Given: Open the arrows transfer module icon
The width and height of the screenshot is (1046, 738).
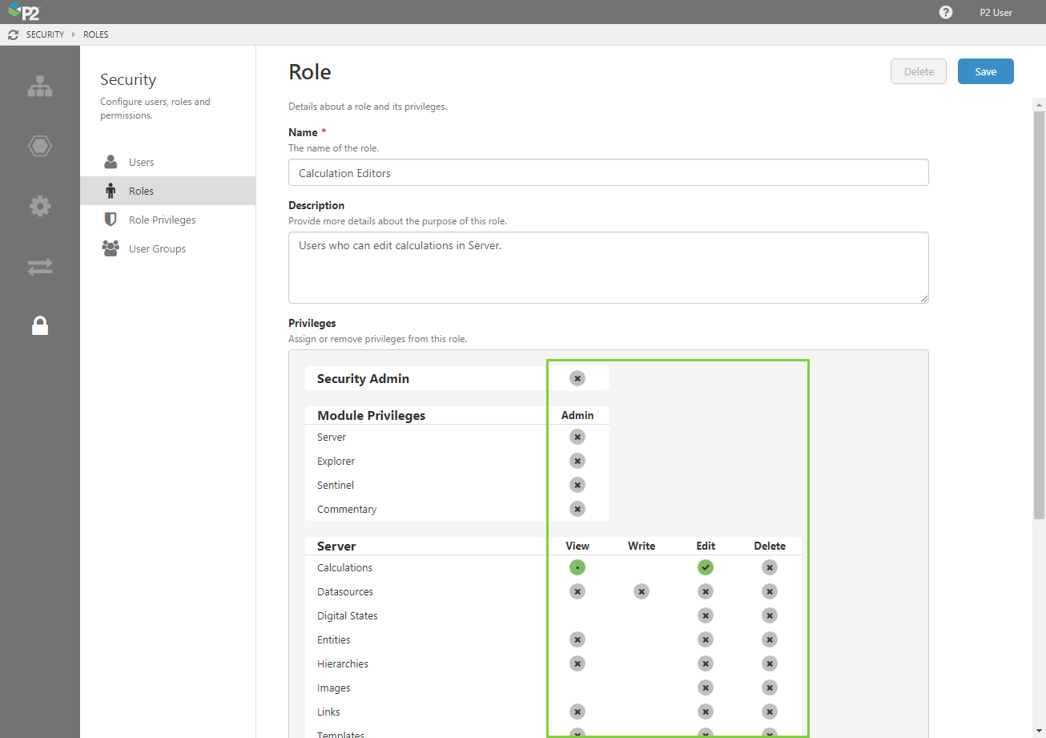Looking at the screenshot, I should pos(40,267).
